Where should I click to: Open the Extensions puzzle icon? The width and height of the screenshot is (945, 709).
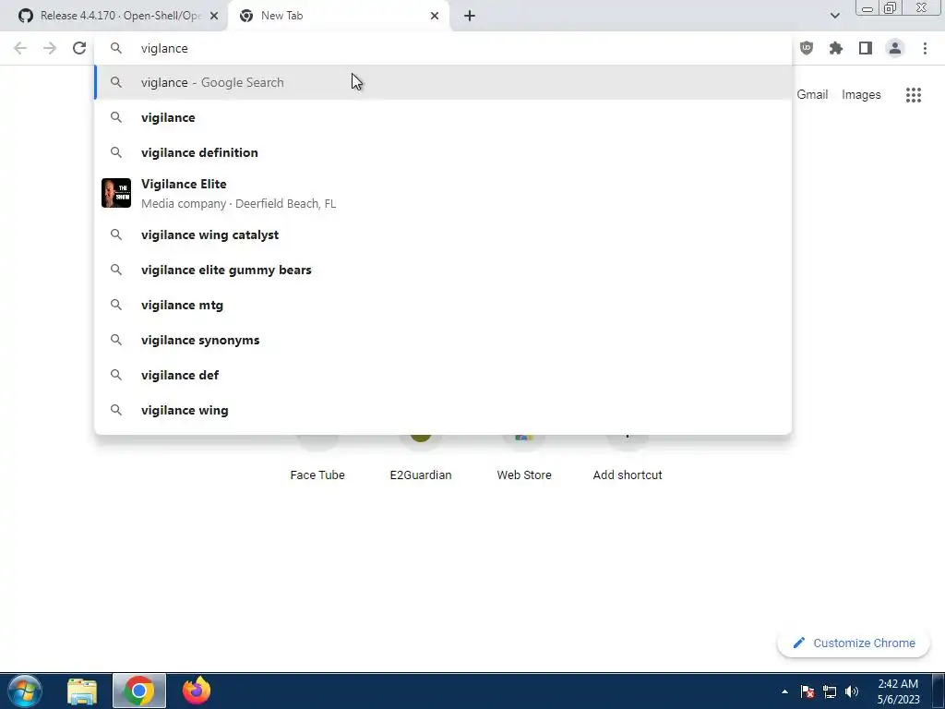[836, 48]
